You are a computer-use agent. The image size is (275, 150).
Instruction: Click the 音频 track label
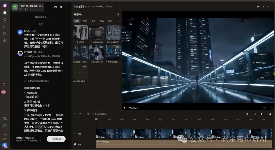click(x=77, y=144)
